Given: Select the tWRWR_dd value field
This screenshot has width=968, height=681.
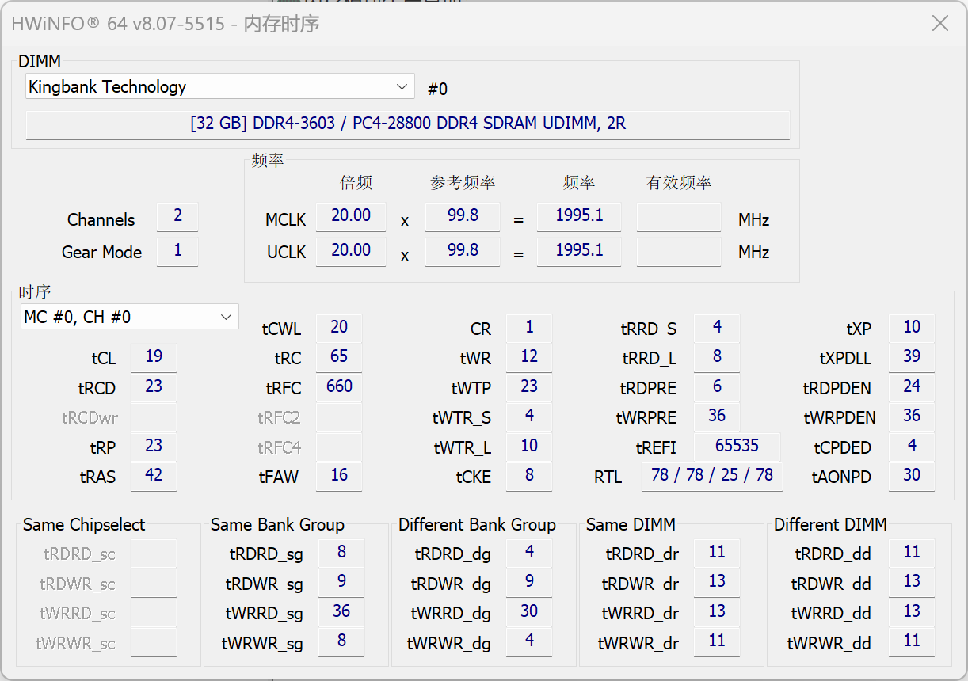Looking at the screenshot, I should click(912, 641).
